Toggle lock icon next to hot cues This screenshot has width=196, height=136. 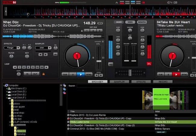tap(82, 31)
